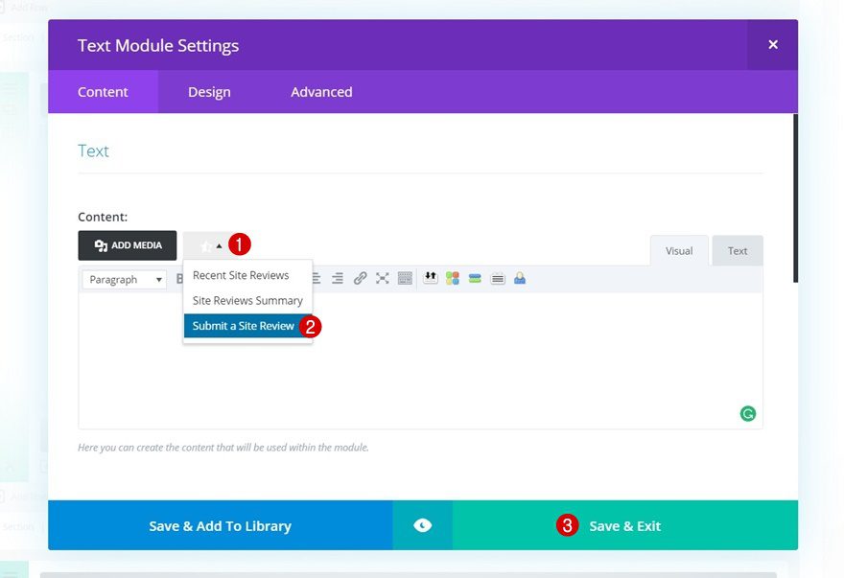Click the blue and green bars icon
Image resolution: width=844 pixels, height=578 pixels.
(x=475, y=279)
